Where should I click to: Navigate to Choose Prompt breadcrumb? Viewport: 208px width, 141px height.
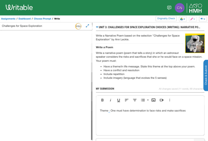point(42,19)
